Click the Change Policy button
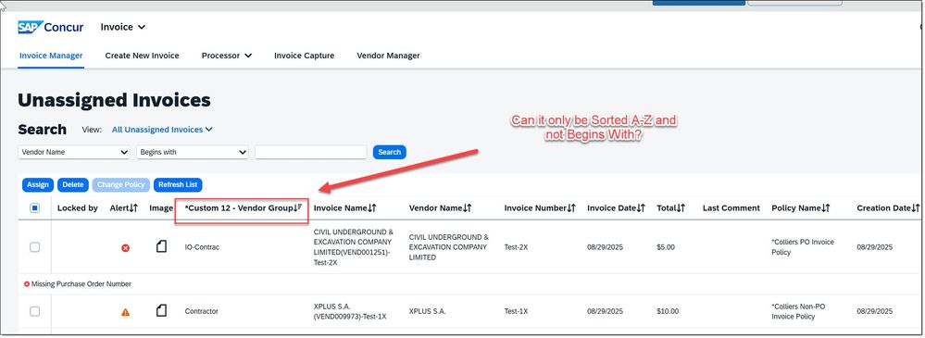Screen dimensions: 925x338 coord(121,184)
